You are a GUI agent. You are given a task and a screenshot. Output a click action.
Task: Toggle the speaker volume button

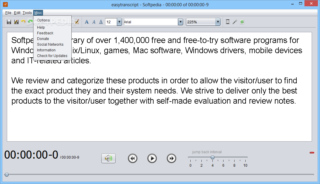[108, 158]
